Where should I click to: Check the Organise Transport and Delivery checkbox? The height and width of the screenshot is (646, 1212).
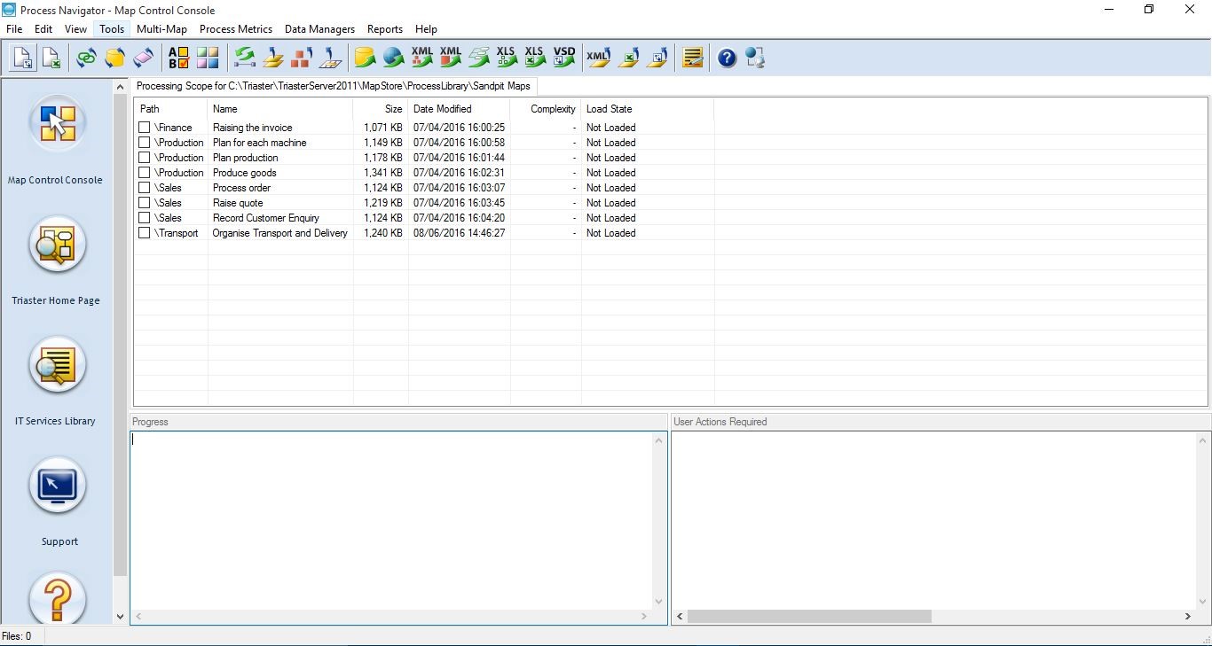tap(144, 232)
